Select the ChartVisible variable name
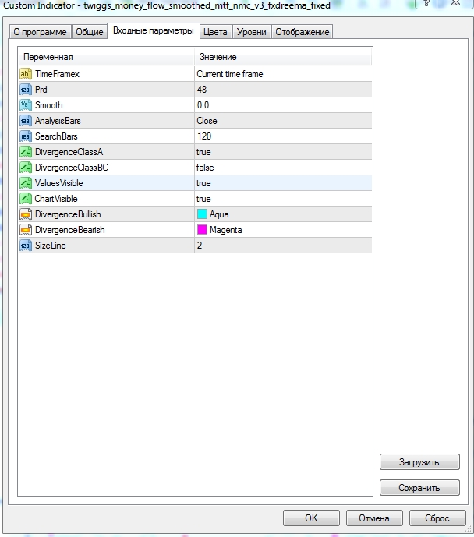 (56, 199)
